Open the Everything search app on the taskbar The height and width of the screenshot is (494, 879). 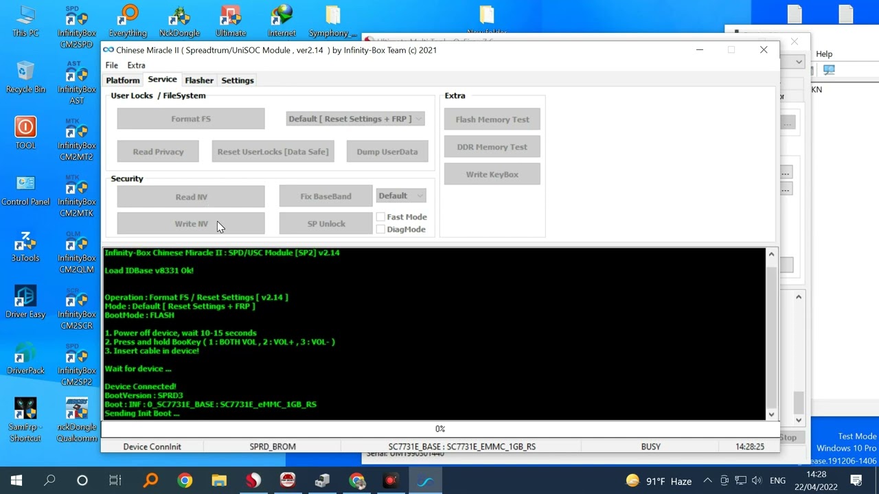point(150,480)
